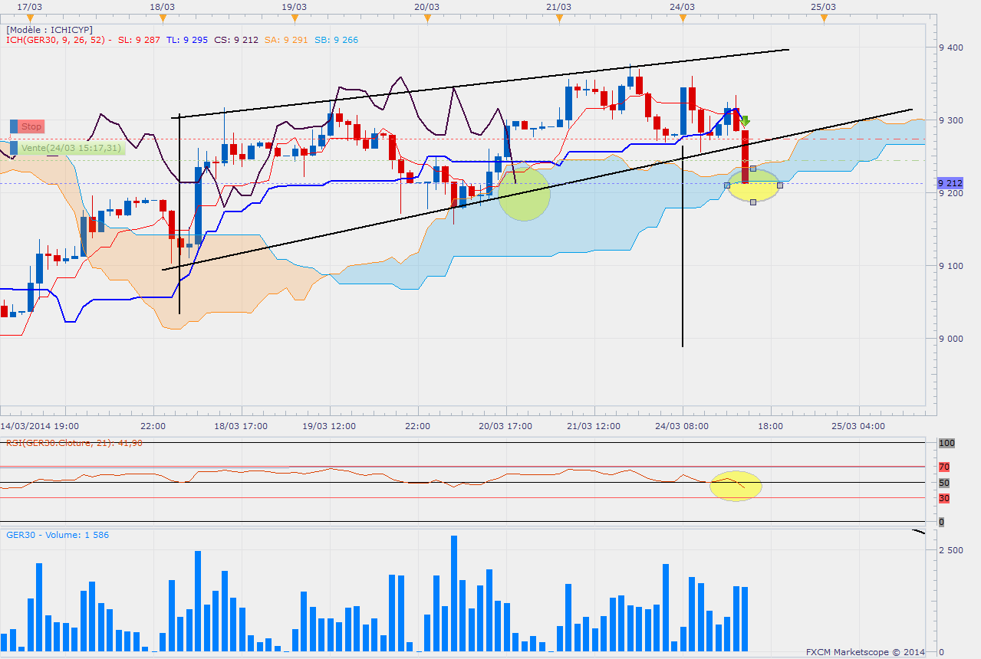The height and width of the screenshot is (659, 981).
Task: Click the GER30 - Volume: 1 586 label
Action: (x=58, y=535)
